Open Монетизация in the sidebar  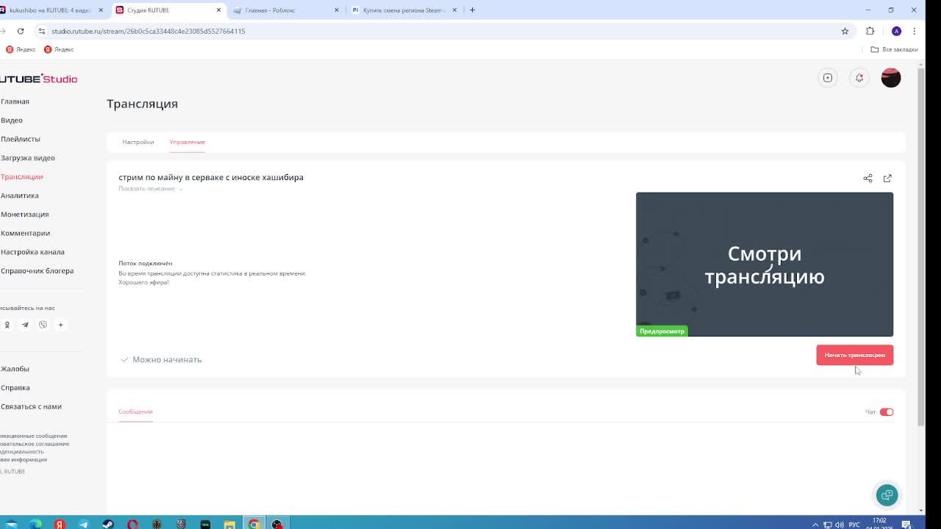[24, 215]
